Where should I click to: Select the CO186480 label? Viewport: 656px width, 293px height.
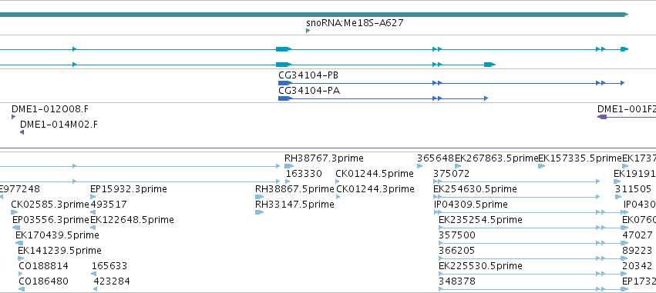point(43,281)
